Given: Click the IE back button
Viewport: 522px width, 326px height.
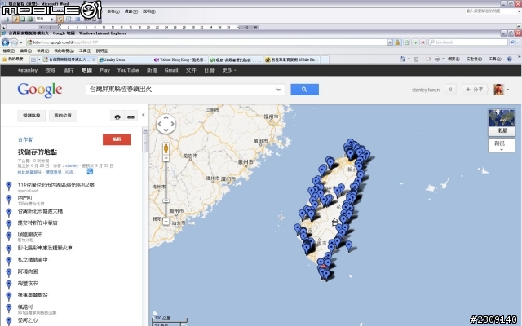Looking at the screenshot, I should click(x=6, y=42).
